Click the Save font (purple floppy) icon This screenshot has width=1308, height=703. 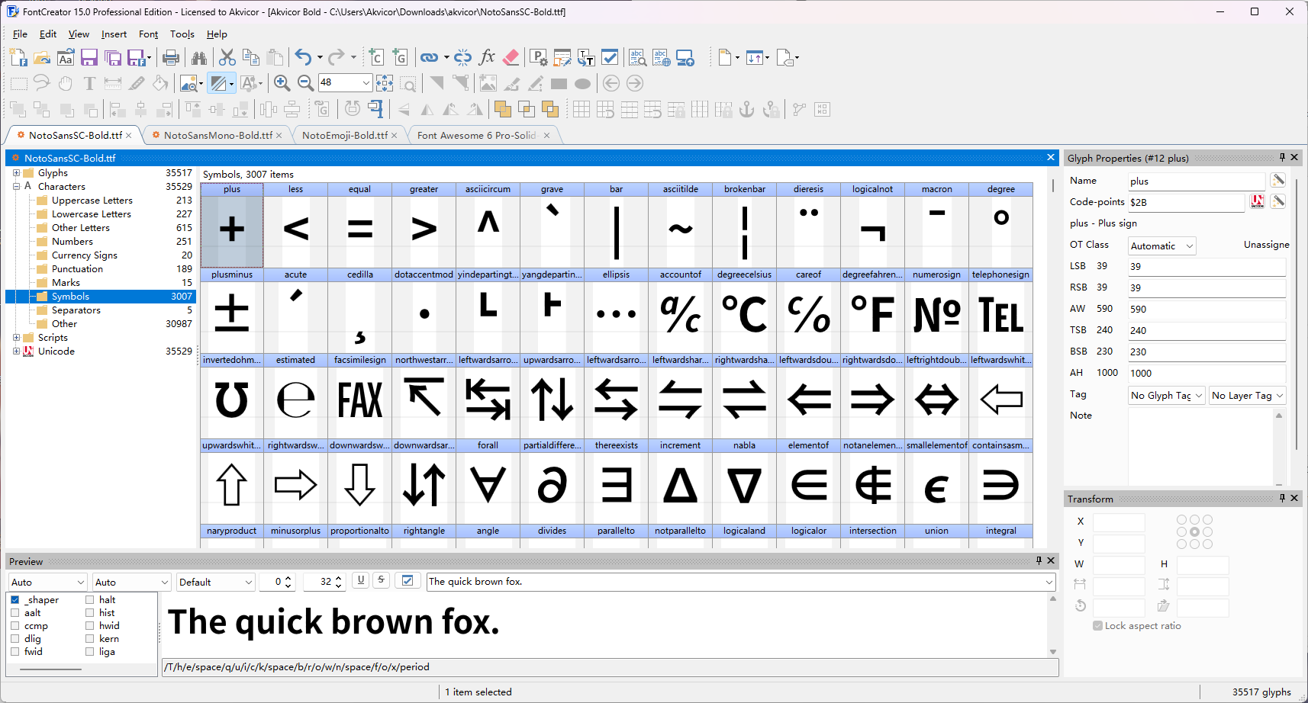pyautogui.click(x=89, y=57)
